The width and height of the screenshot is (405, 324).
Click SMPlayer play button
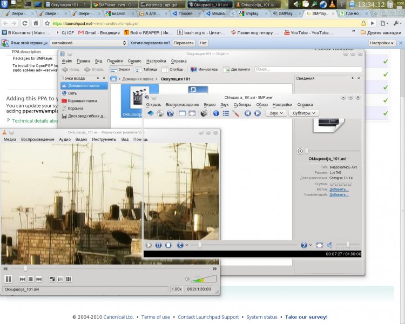click(x=148, y=245)
